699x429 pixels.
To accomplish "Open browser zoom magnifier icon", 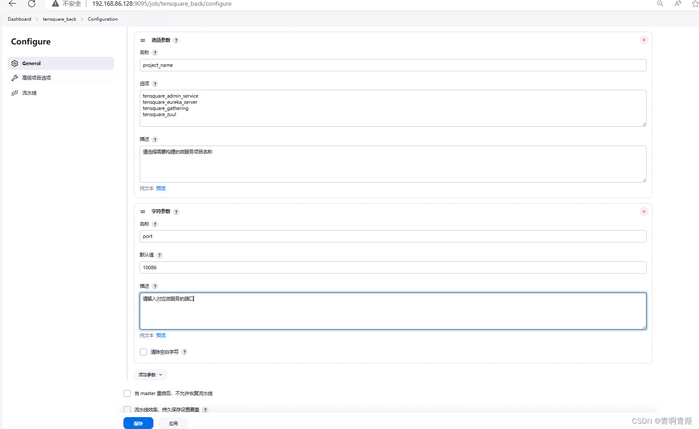I will point(660,4).
